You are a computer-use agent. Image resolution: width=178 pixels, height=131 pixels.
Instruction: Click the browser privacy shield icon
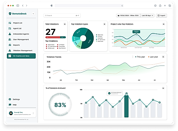coord(52,6)
